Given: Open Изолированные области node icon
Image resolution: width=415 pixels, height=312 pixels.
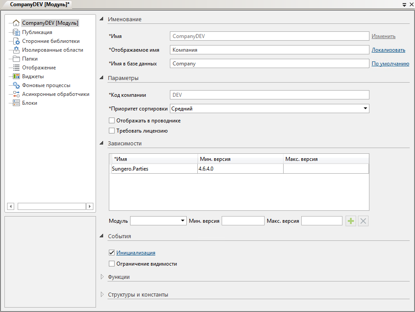Looking at the screenshot, I should [x=16, y=50].
